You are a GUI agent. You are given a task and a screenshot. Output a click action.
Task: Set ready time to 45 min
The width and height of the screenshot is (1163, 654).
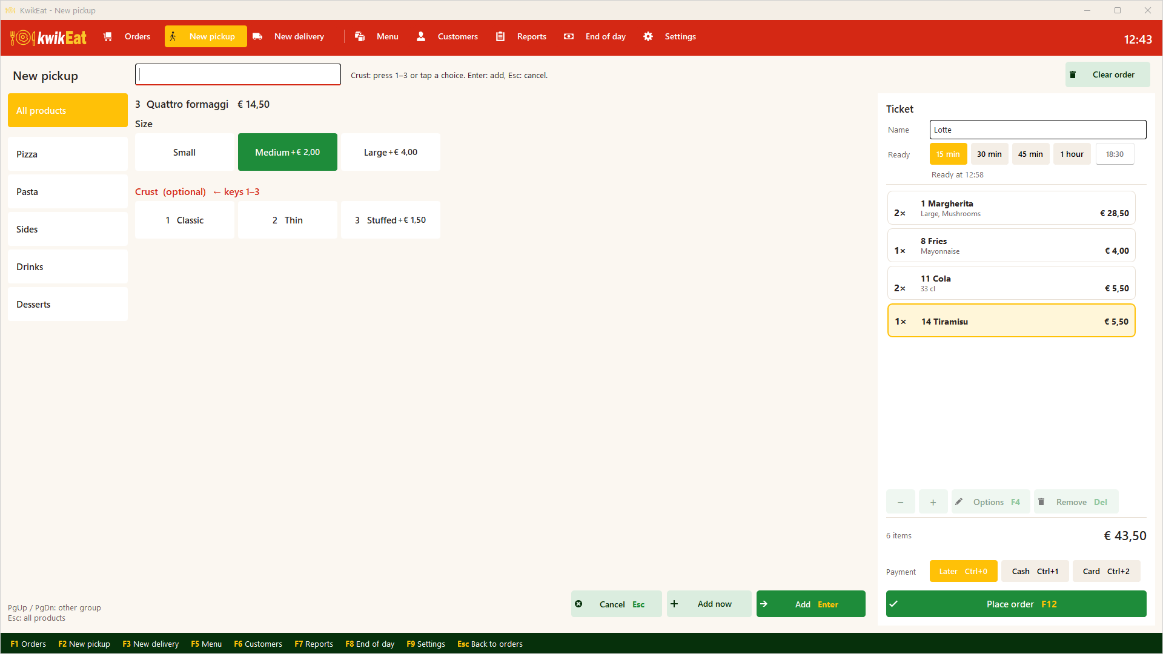click(x=1030, y=154)
